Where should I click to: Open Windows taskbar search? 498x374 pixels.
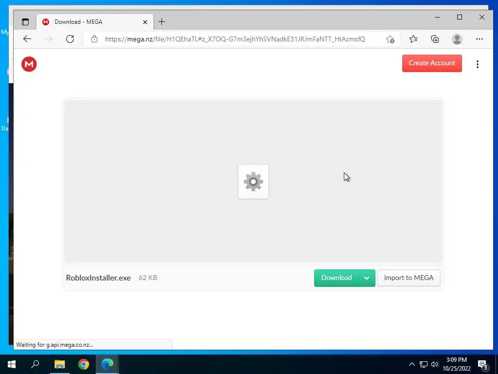(35, 364)
